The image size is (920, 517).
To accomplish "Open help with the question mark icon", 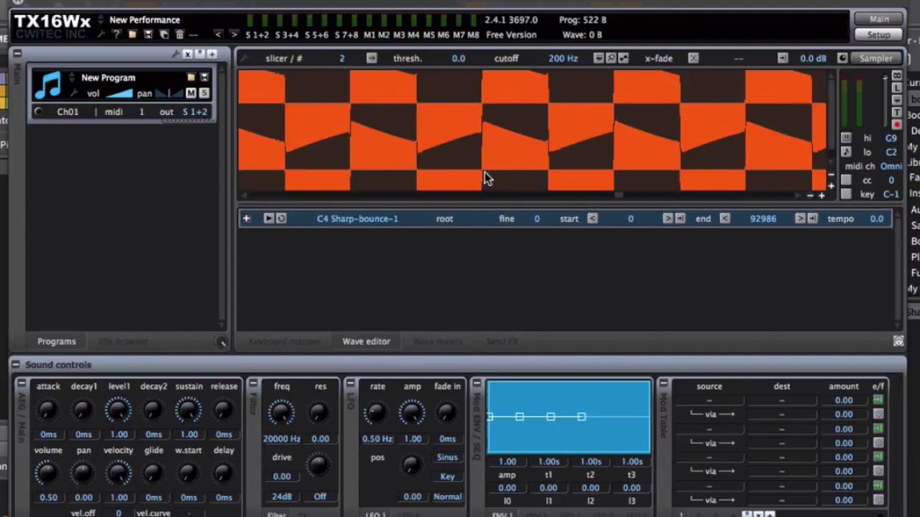I will (116, 34).
